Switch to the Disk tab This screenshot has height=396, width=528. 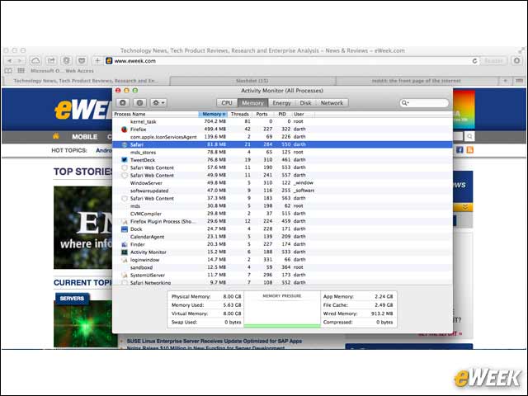click(305, 102)
